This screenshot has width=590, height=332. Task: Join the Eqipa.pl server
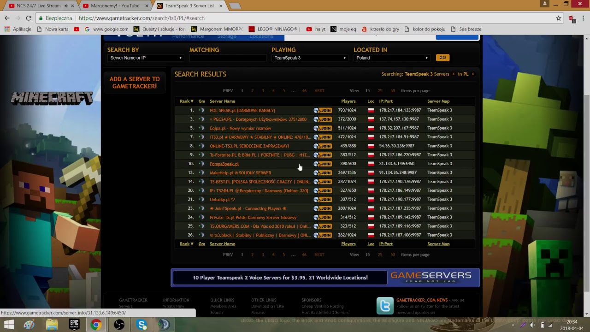[323, 128]
